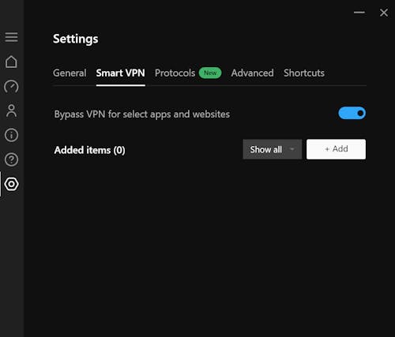This screenshot has width=395, height=337.
Task: Click the + Add button
Action: pos(336,149)
